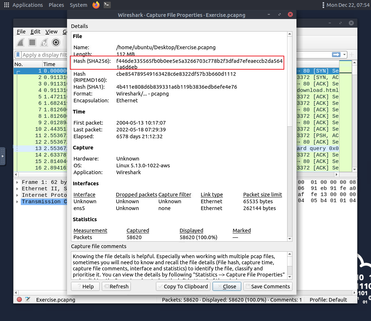Click the 262144 bytes packet size limit
This screenshot has width=371, height=321.
pos(260,208)
